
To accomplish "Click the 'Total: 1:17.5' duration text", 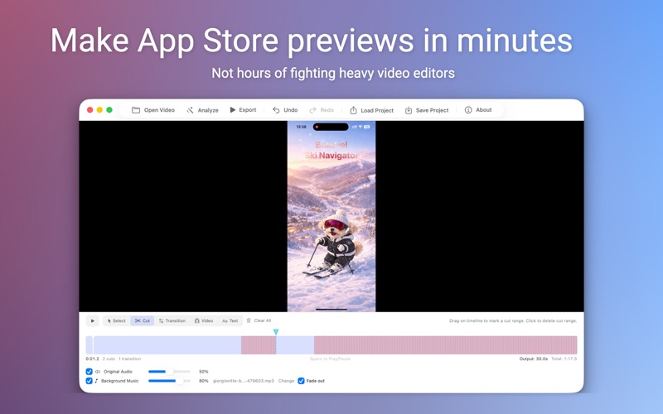I will point(564,359).
